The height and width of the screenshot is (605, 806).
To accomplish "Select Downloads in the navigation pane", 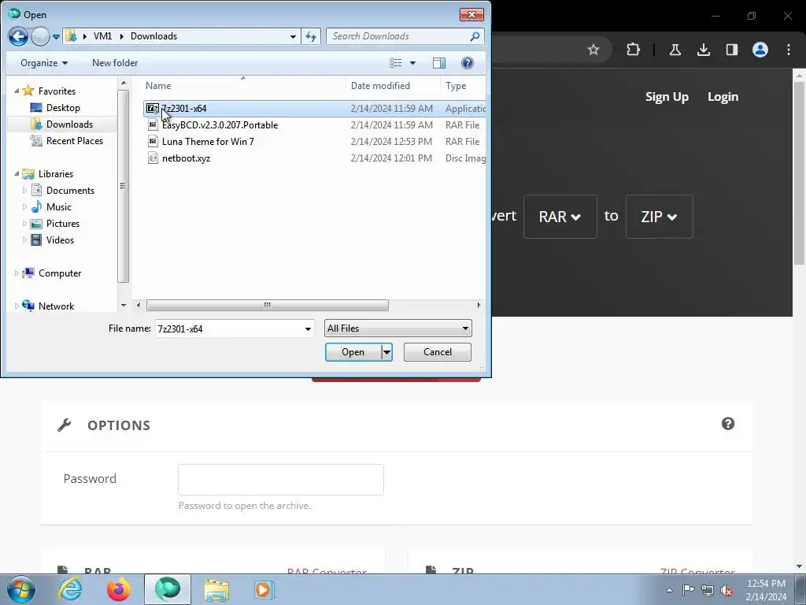I will coord(63,124).
